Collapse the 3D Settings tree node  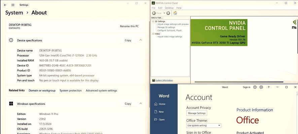pos(153,21)
